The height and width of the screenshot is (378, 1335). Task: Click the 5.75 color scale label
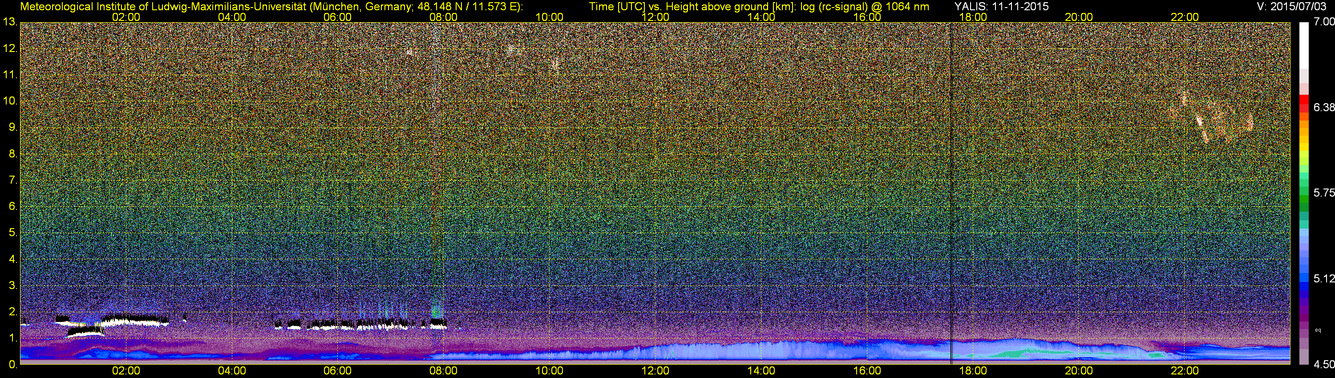[1324, 193]
